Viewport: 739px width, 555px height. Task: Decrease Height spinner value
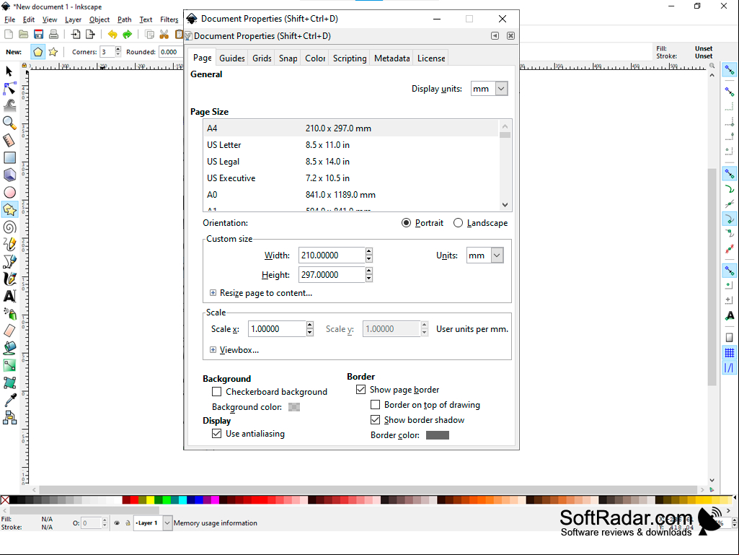coord(369,279)
